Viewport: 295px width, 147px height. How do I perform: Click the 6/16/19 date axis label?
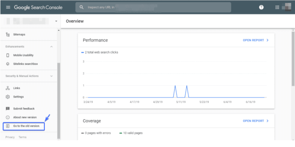[251, 102]
